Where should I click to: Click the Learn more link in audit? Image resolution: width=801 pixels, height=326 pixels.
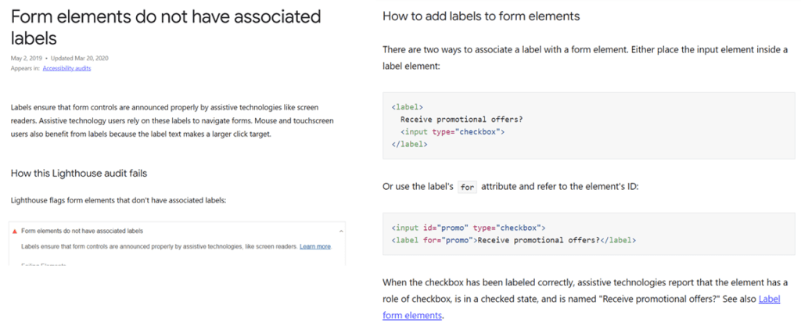315,246
